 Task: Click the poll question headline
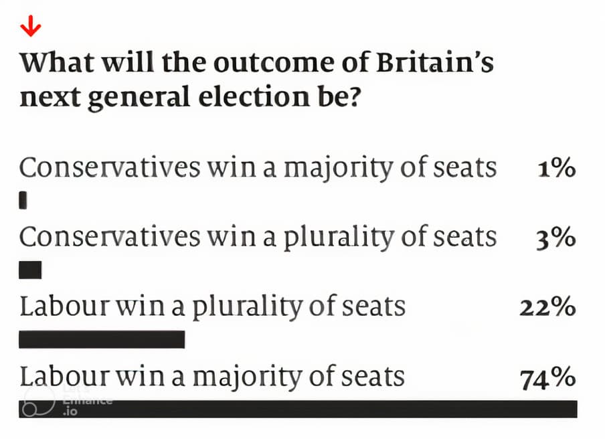pos(256,80)
